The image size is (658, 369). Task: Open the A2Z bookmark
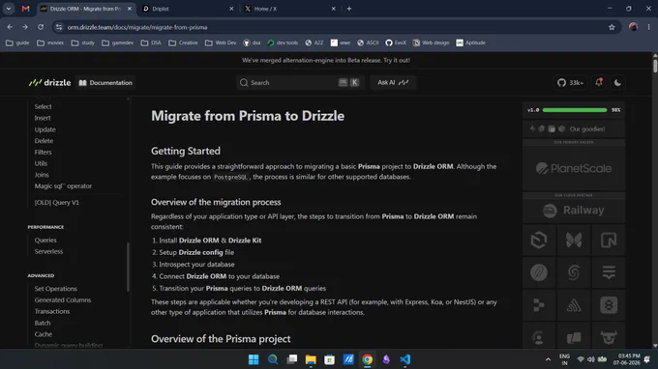click(x=314, y=43)
